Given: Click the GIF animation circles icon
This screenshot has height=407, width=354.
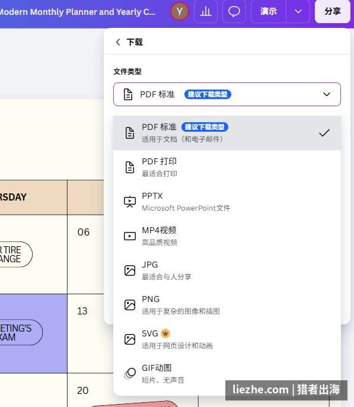Looking at the screenshot, I should point(130,374).
